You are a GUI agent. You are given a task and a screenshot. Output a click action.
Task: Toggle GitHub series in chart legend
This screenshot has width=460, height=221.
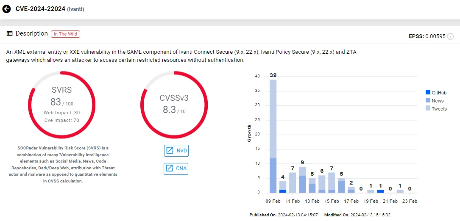[436, 93]
